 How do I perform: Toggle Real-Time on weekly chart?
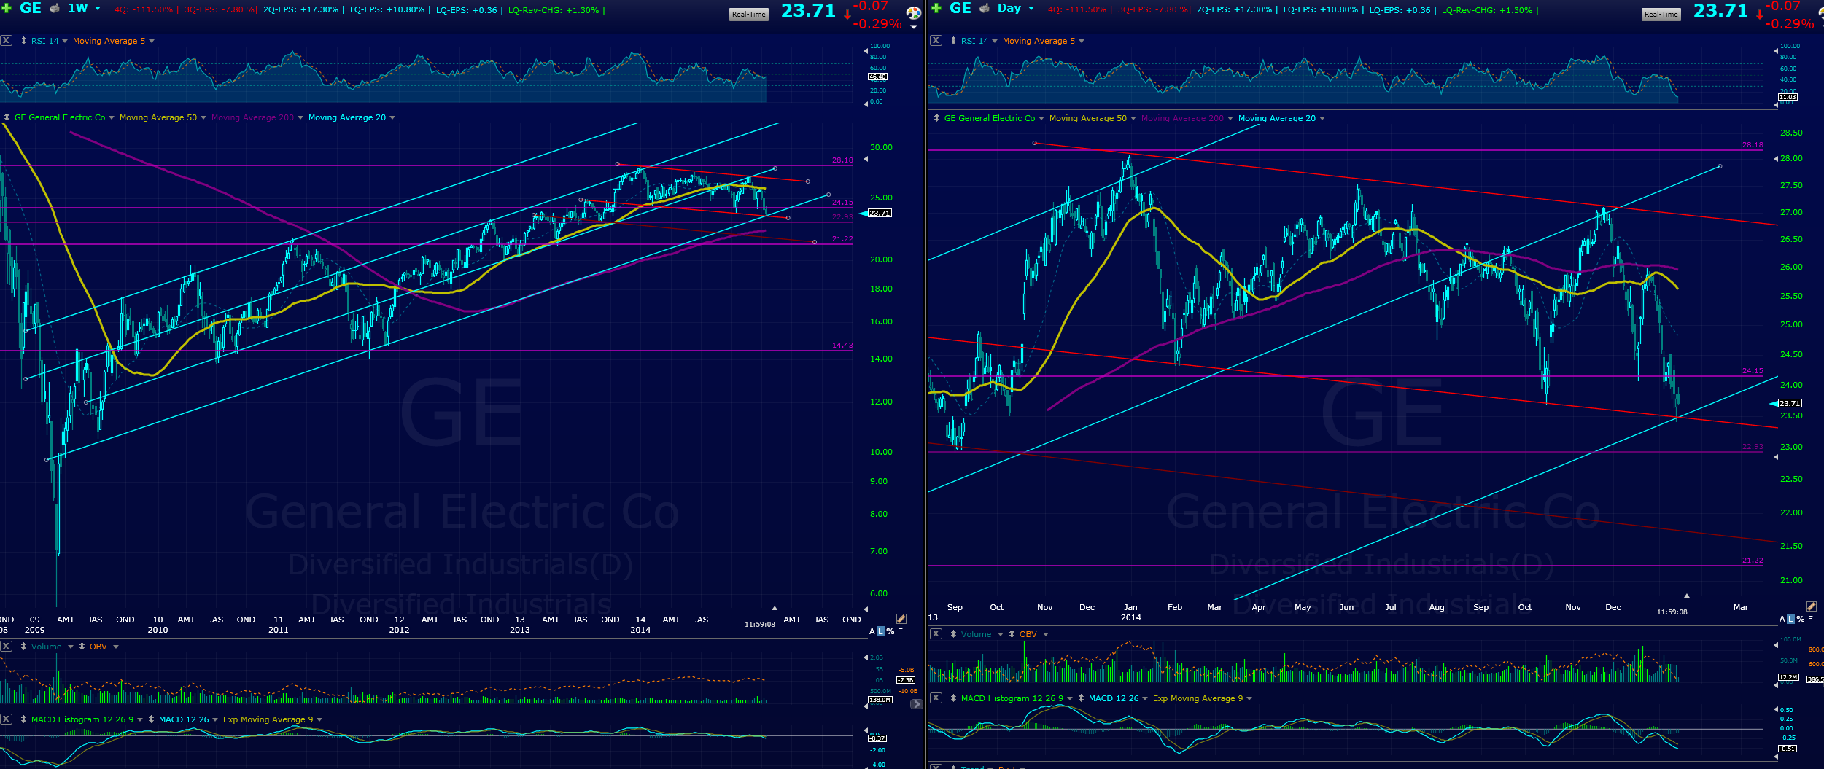pos(749,15)
